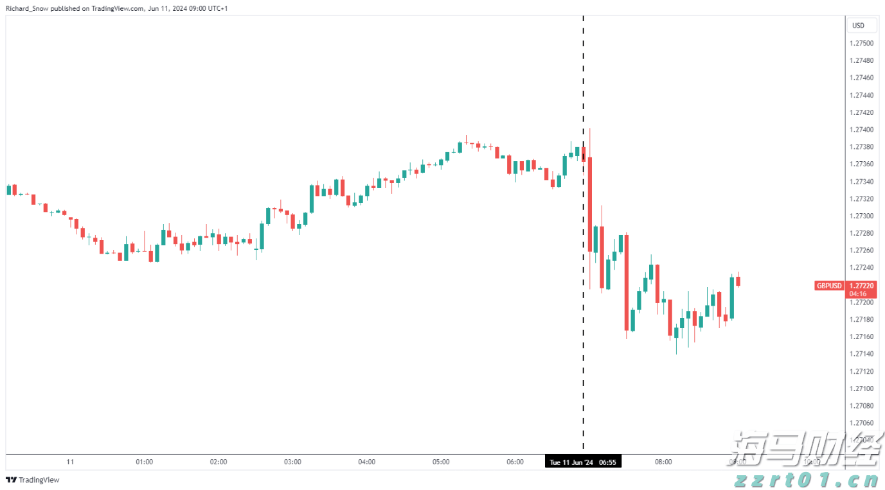Viewport: 885px width, 490px height.
Task: Click the 08:00 time axis label
Action: point(663,462)
